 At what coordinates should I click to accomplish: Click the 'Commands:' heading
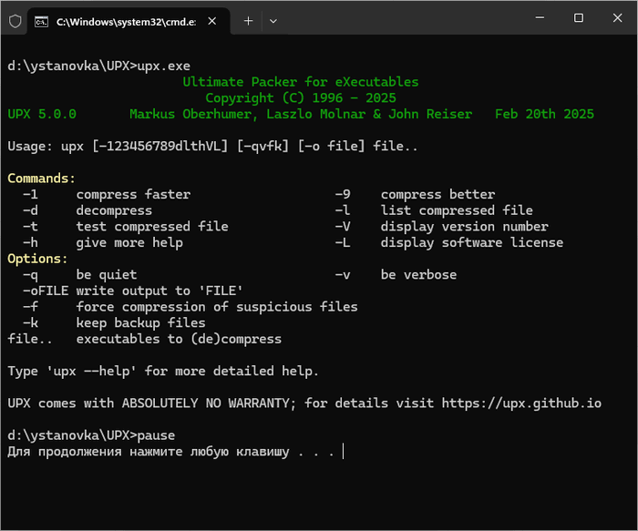[42, 179]
